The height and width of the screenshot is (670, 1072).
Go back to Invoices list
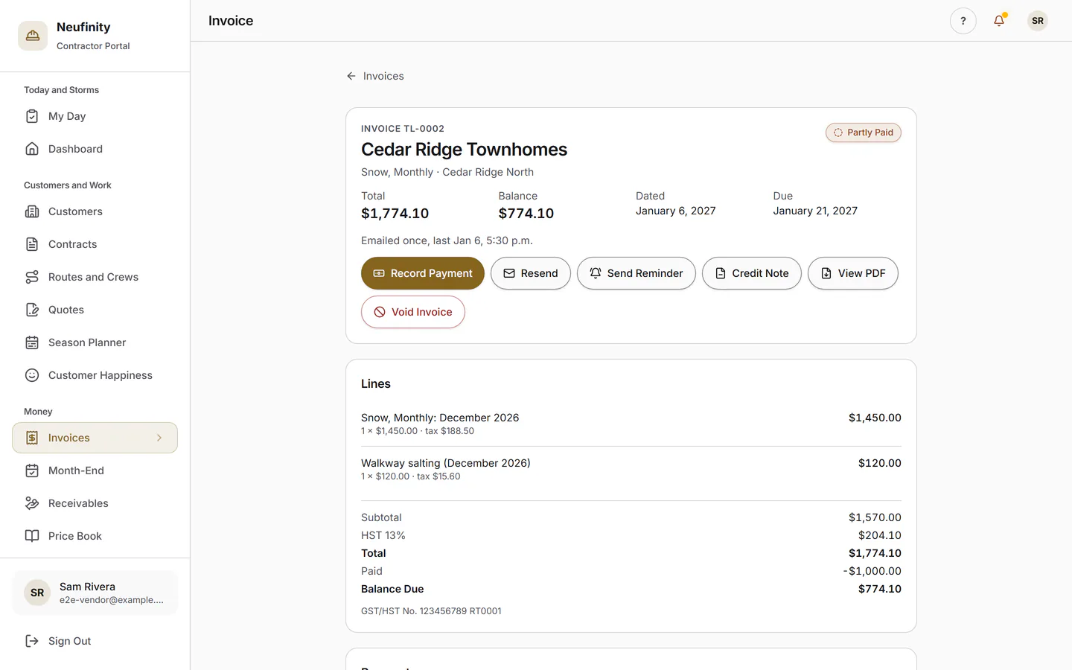375,76
